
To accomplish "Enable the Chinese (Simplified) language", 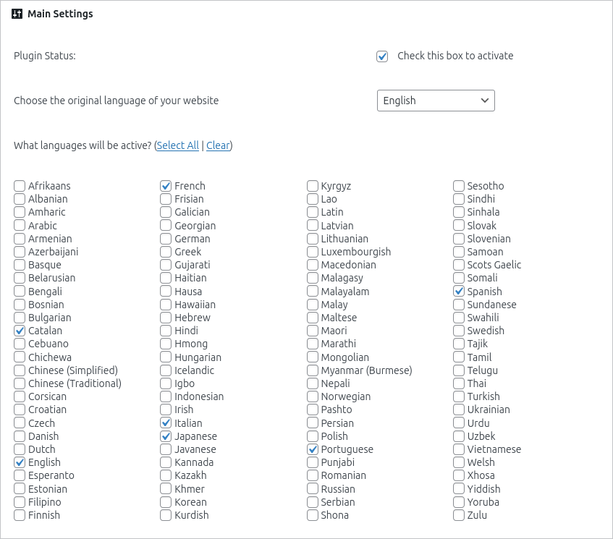I will [20, 370].
